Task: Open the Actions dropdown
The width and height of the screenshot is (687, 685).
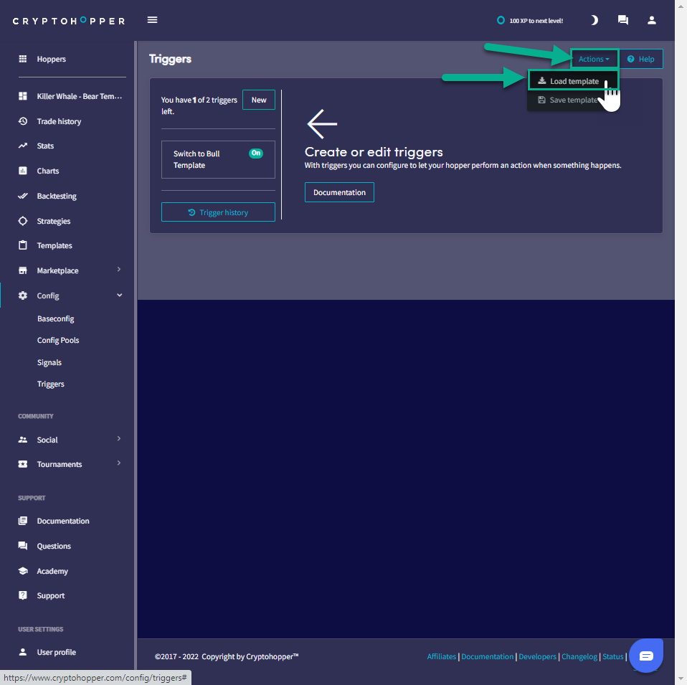Action: (594, 59)
